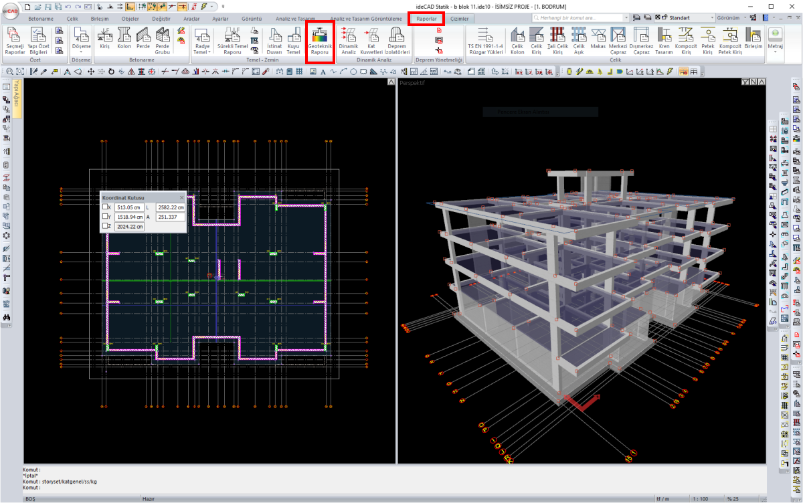Click the Makas report icon

click(597, 41)
